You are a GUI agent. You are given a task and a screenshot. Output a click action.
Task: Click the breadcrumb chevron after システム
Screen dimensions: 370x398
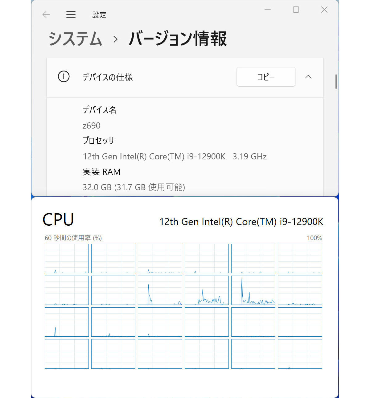(116, 39)
